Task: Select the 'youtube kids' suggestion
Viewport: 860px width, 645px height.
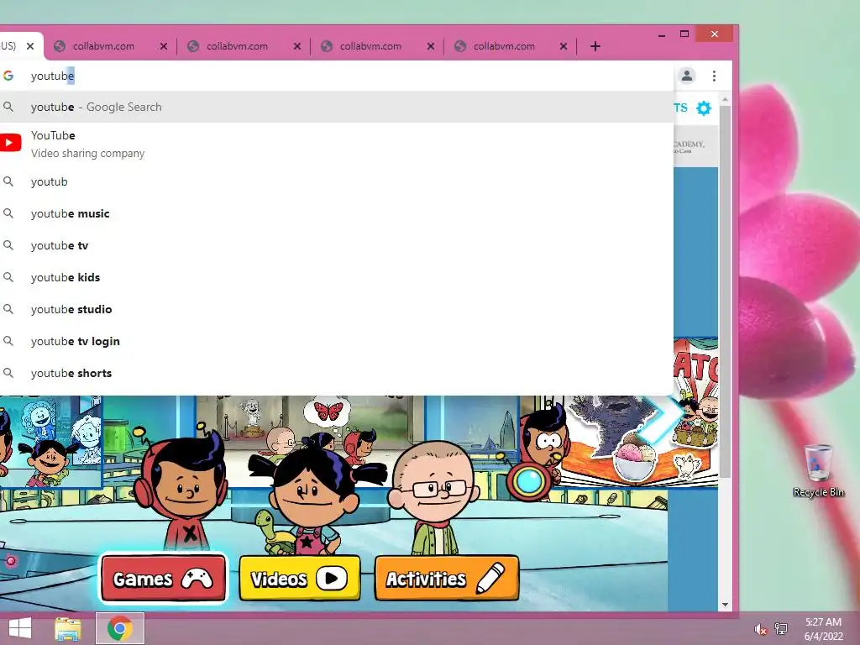Action: click(337, 277)
